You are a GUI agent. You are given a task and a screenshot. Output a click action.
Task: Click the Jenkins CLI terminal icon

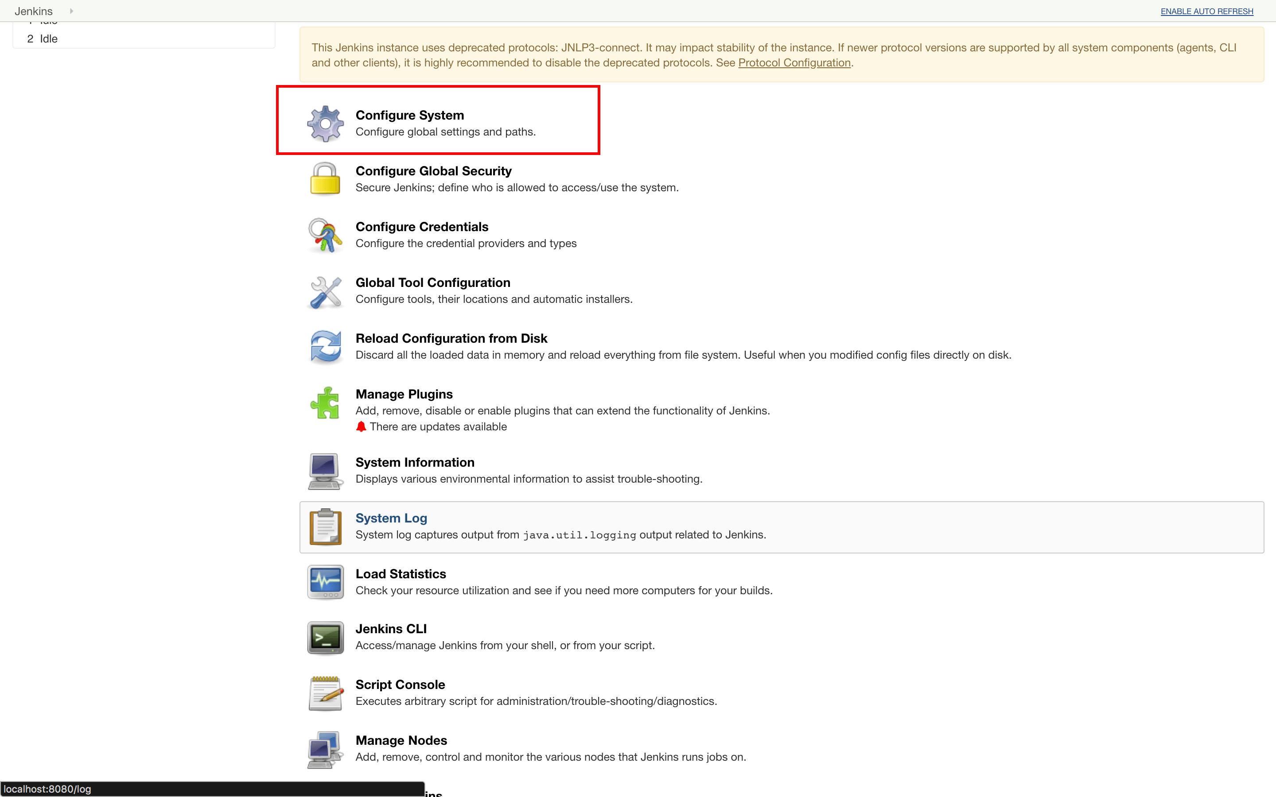[325, 637]
